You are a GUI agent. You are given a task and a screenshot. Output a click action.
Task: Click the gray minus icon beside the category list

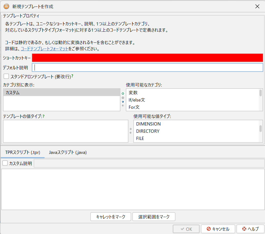pyautogui.click(x=123, y=98)
